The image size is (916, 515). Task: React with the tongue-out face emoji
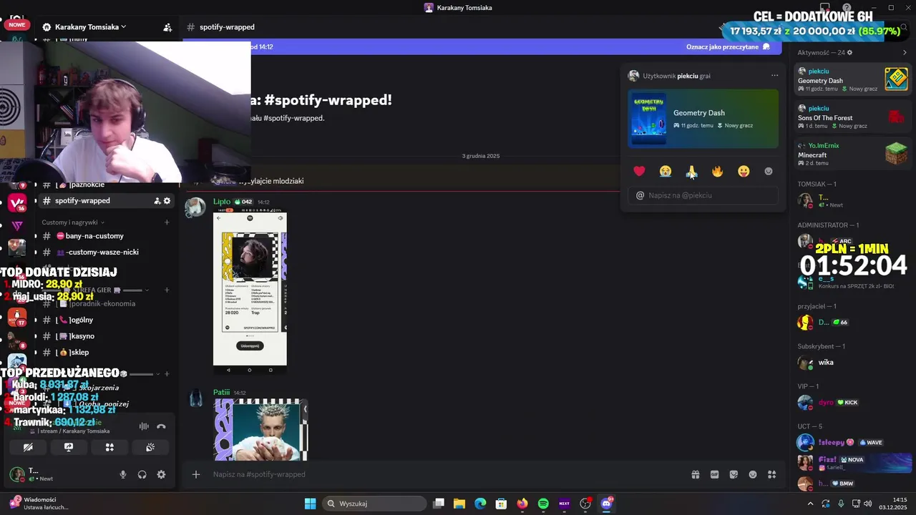pyautogui.click(x=744, y=171)
